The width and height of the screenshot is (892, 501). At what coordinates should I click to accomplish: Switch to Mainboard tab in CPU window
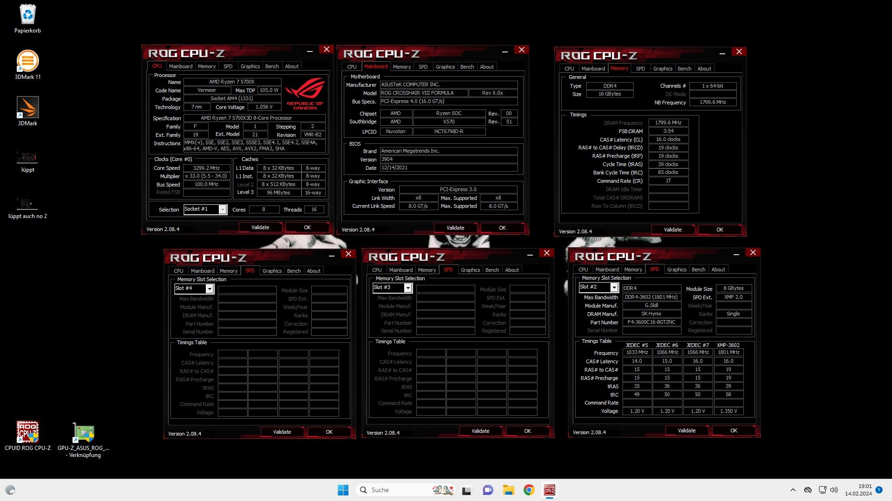click(x=180, y=66)
